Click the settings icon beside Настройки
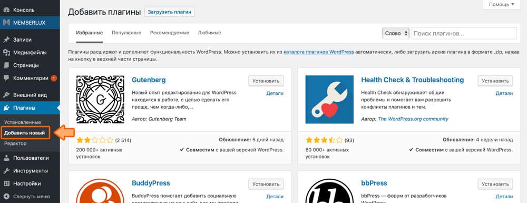527x203 pixels. pyautogui.click(x=6, y=183)
